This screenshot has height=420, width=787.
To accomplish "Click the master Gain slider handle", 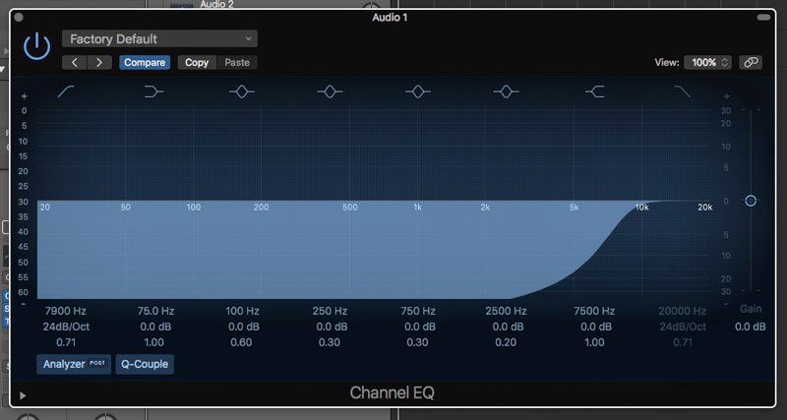I will [x=751, y=201].
